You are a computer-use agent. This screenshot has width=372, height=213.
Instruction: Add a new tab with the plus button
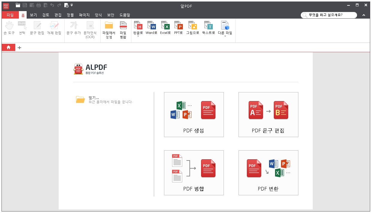point(19,47)
